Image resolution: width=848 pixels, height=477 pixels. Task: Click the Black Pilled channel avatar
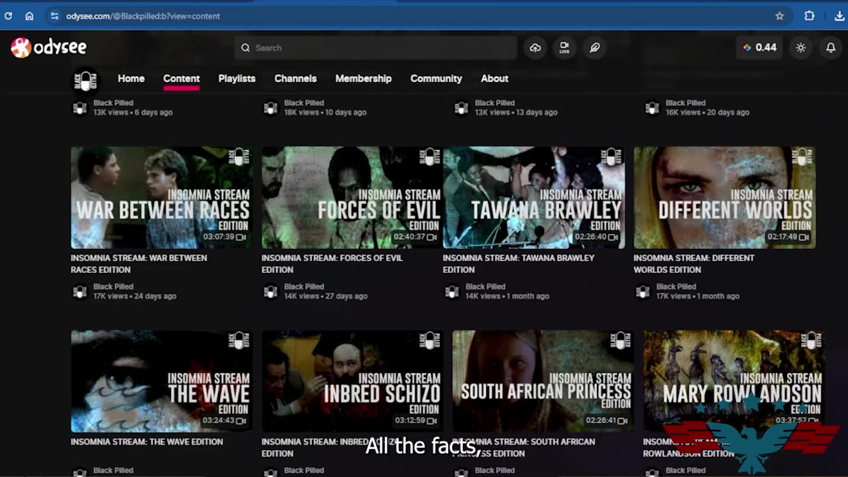pyautogui.click(x=85, y=80)
